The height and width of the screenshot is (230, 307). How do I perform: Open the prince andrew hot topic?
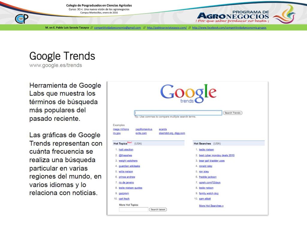(x=127, y=177)
